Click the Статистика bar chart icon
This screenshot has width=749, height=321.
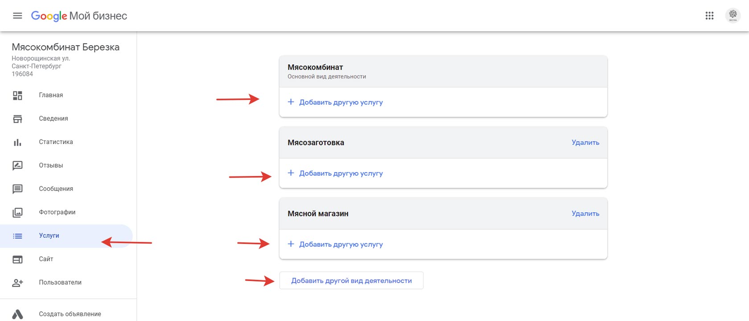[x=17, y=142]
